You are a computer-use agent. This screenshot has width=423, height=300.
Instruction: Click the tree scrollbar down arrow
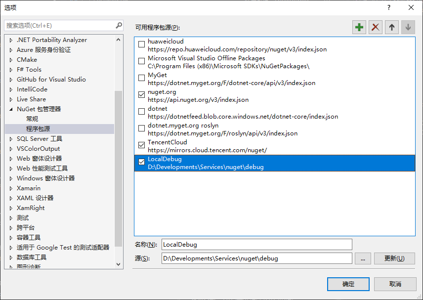(118, 264)
